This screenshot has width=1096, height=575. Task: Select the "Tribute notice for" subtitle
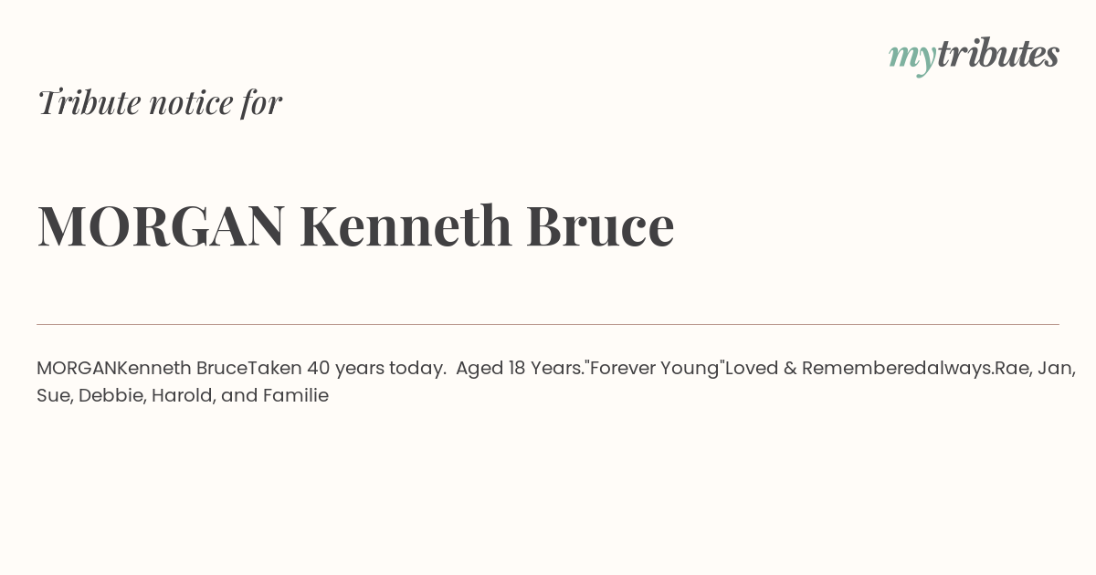tap(159, 102)
